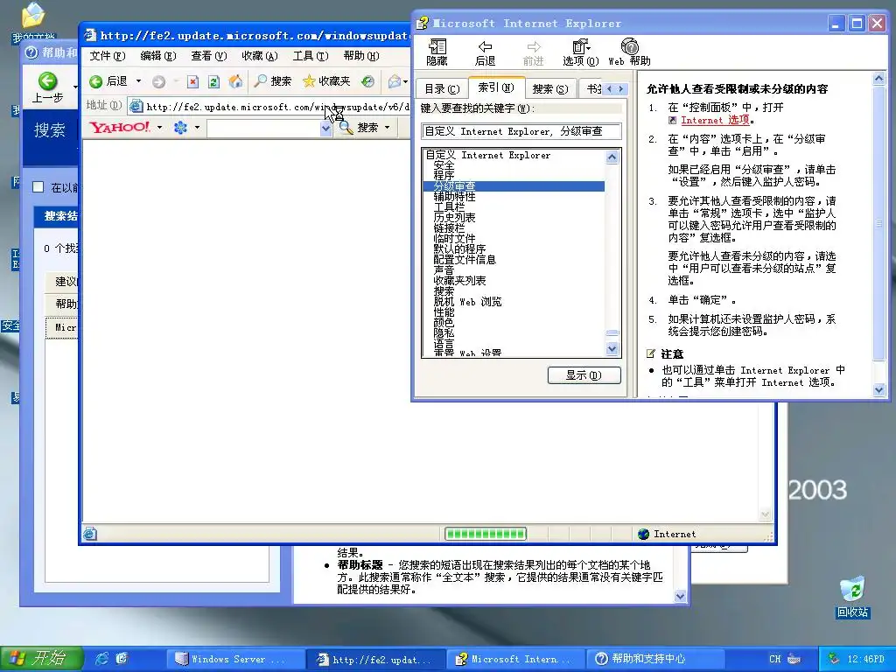Click the Mail envelope icon in IE toolbar
The image size is (896, 672).
pyautogui.click(x=394, y=81)
